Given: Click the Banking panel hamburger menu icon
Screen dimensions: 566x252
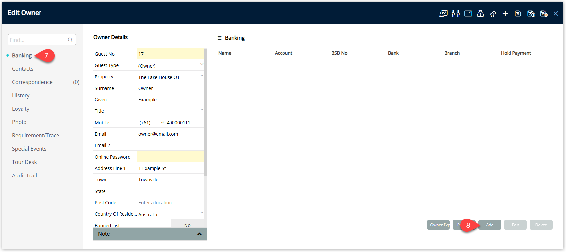Looking at the screenshot, I should 219,38.
